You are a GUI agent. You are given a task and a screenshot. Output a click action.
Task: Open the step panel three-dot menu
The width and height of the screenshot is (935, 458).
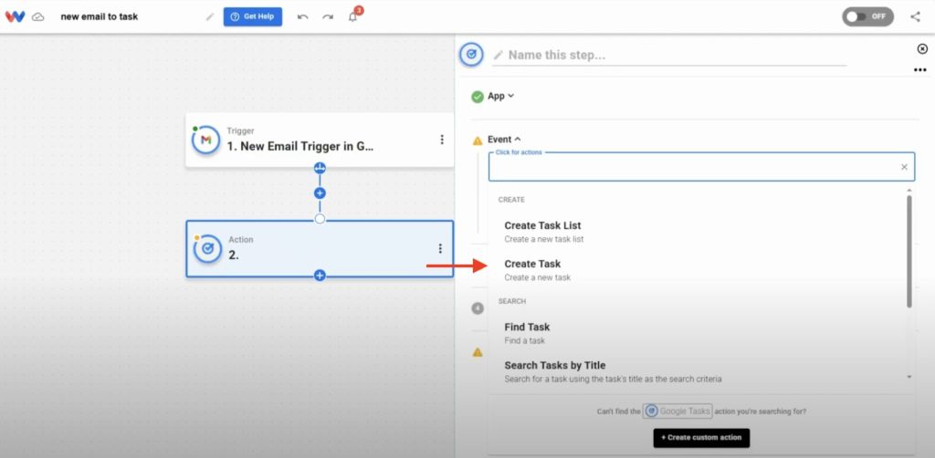coord(920,70)
